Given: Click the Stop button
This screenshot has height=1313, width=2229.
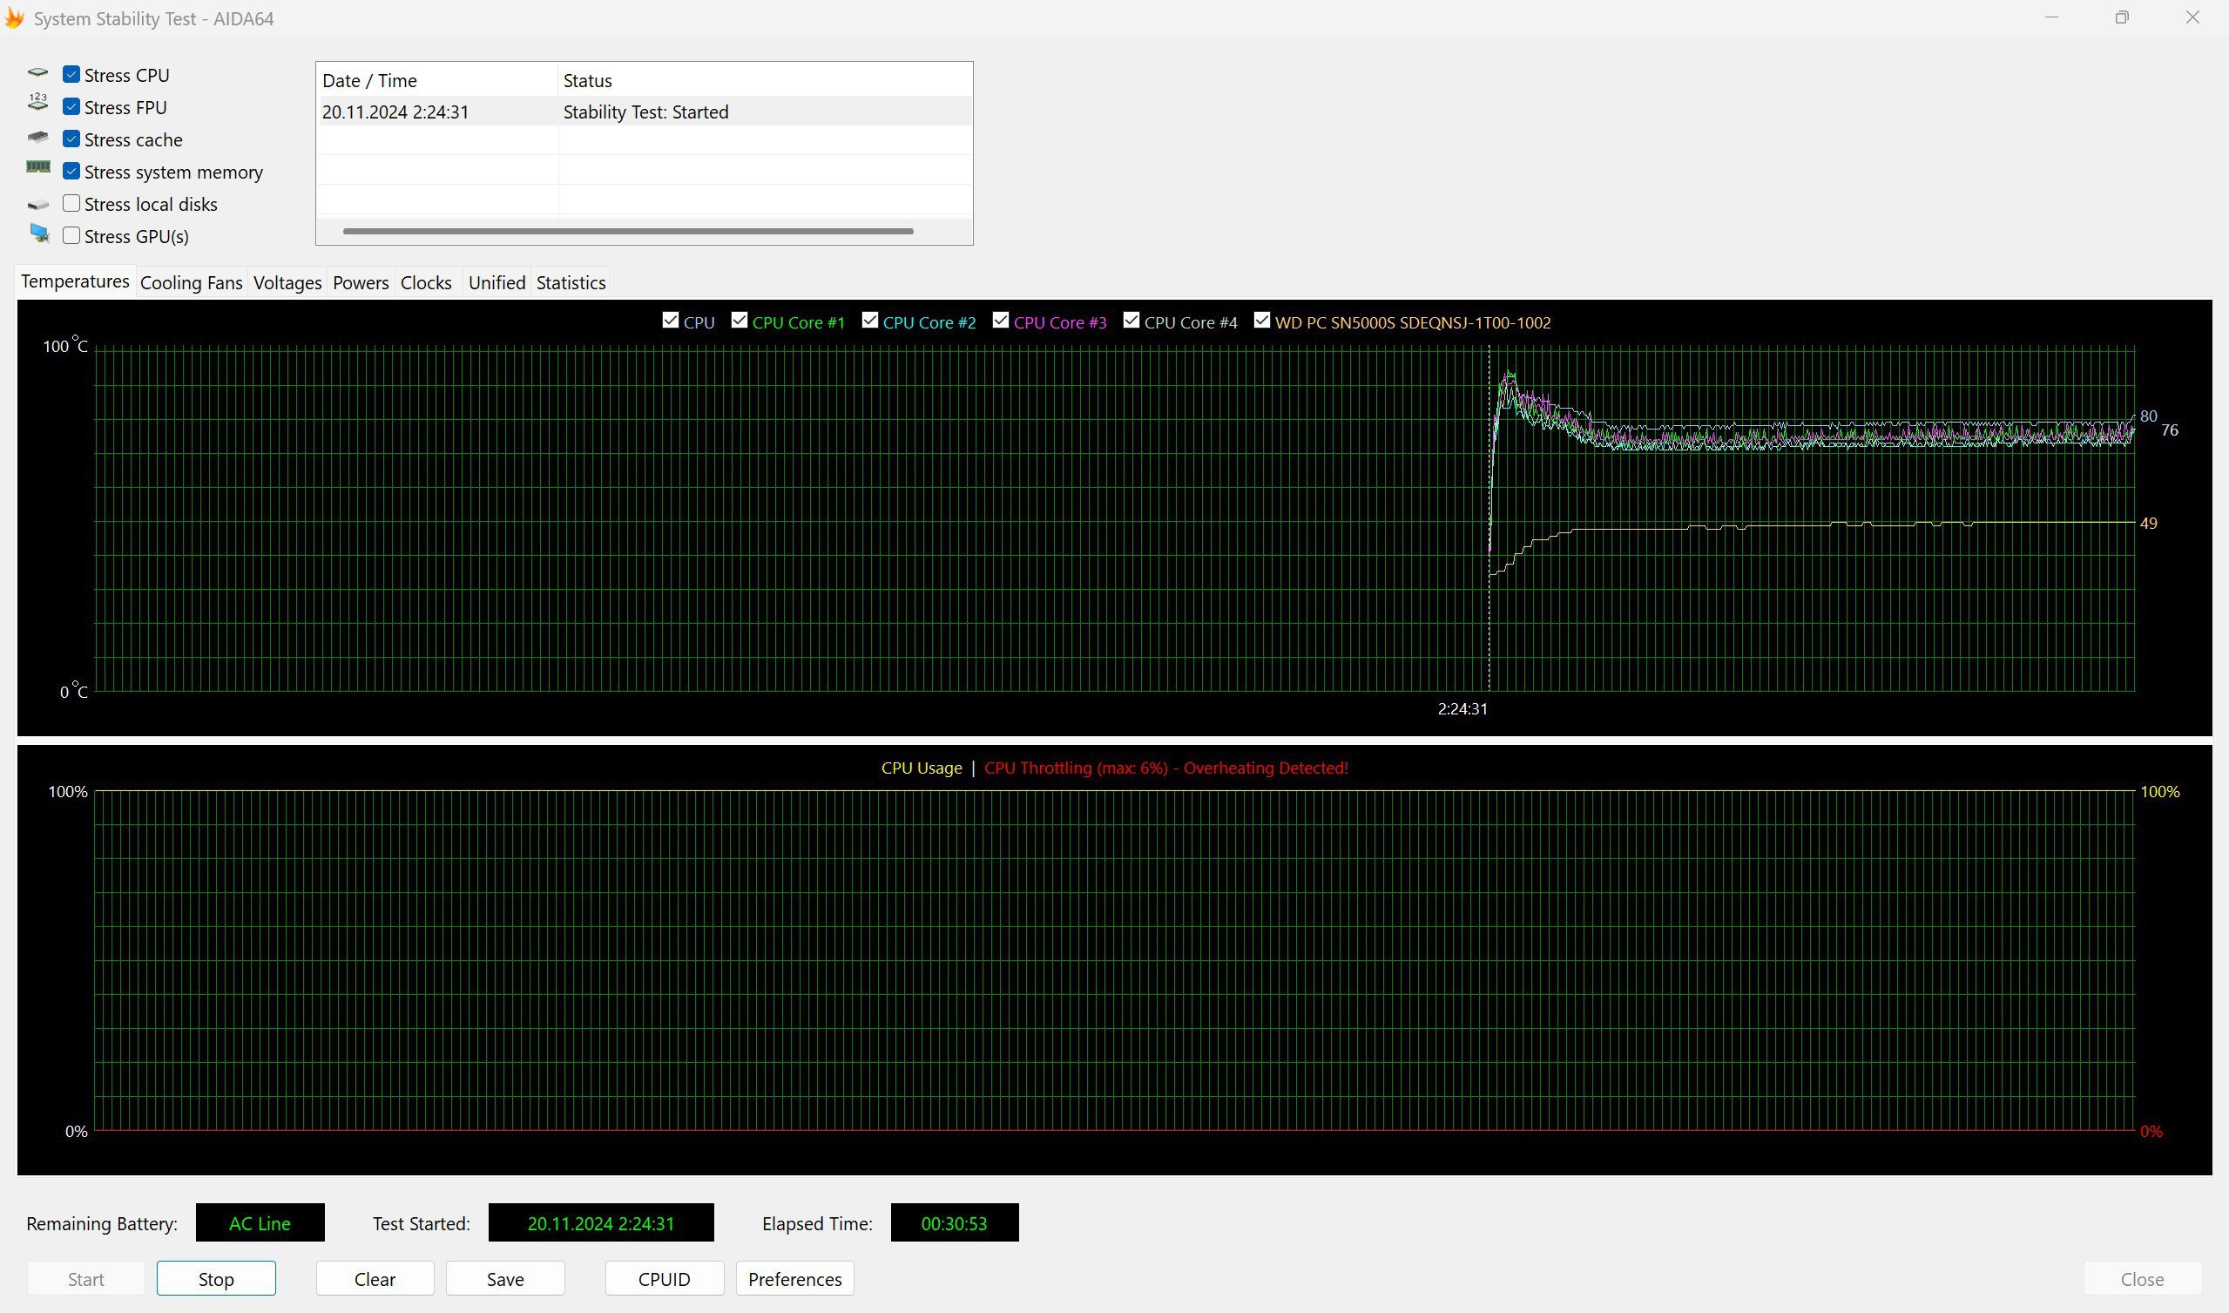Looking at the screenshot, I should click(x=217, y=1279).
